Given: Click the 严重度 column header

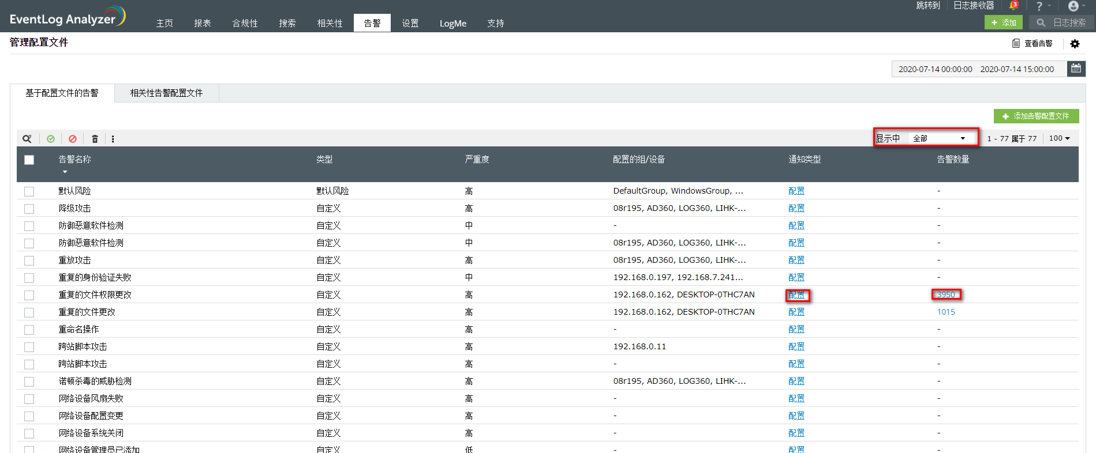Looking at the screenshot, I should pos(477,159).
